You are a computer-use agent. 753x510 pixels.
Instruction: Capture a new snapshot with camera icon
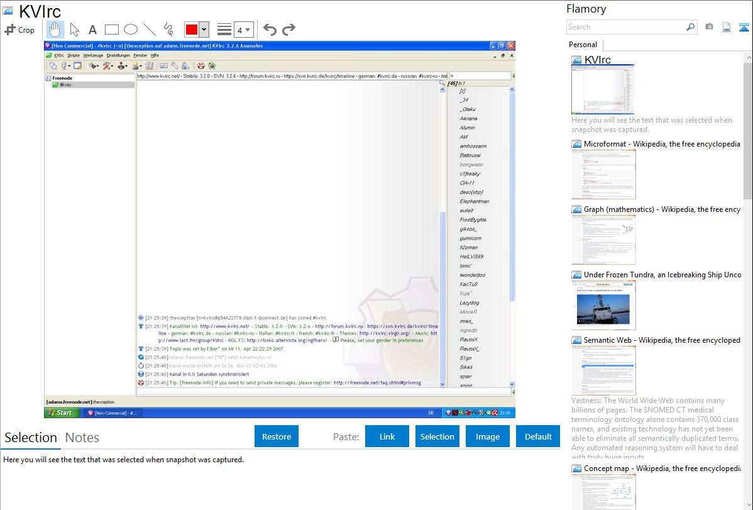click(709, 27)
